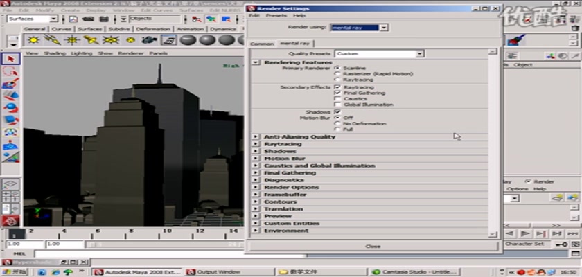Activate the Rotate tool in toolbox

point(11,108)
